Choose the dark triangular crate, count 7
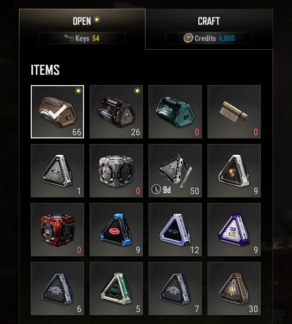292x324 pixels. pos(175,289)
